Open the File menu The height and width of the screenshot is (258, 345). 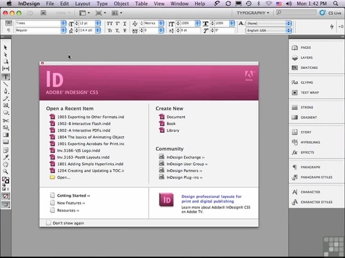click(50, 4)
